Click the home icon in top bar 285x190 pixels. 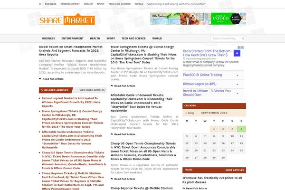coord(40,4)
